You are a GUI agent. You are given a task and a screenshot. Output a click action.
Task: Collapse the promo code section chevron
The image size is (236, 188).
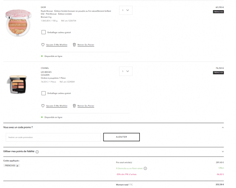click(223, 128)
